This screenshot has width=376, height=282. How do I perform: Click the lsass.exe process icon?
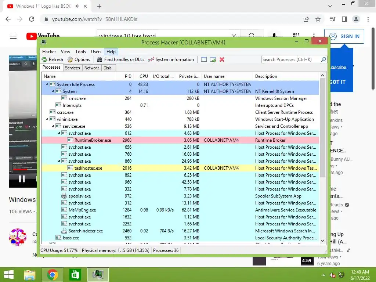pyautogui.click(x=58, y=238)
